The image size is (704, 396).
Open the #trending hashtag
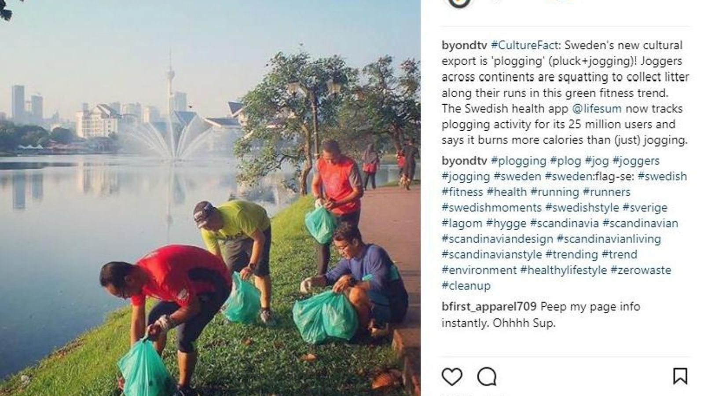click(572, 255)
